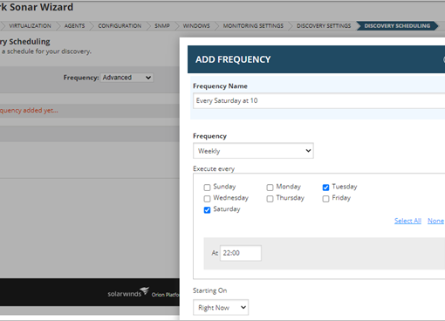Image resolution: width=445 pixels, height=321 pixels.
Task: Click the Add Frequency dialog title
Action: coord(233,59)
